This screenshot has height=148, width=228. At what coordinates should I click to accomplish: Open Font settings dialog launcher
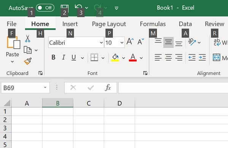pos(145,73)
